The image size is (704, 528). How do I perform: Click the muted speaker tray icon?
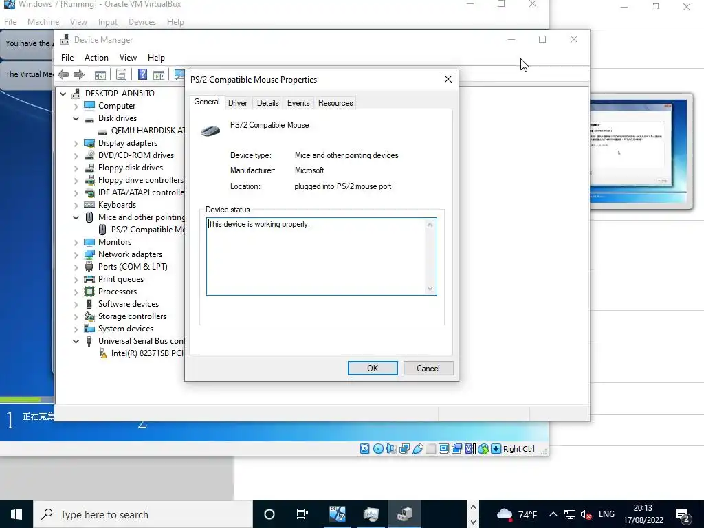coord(586,514)
